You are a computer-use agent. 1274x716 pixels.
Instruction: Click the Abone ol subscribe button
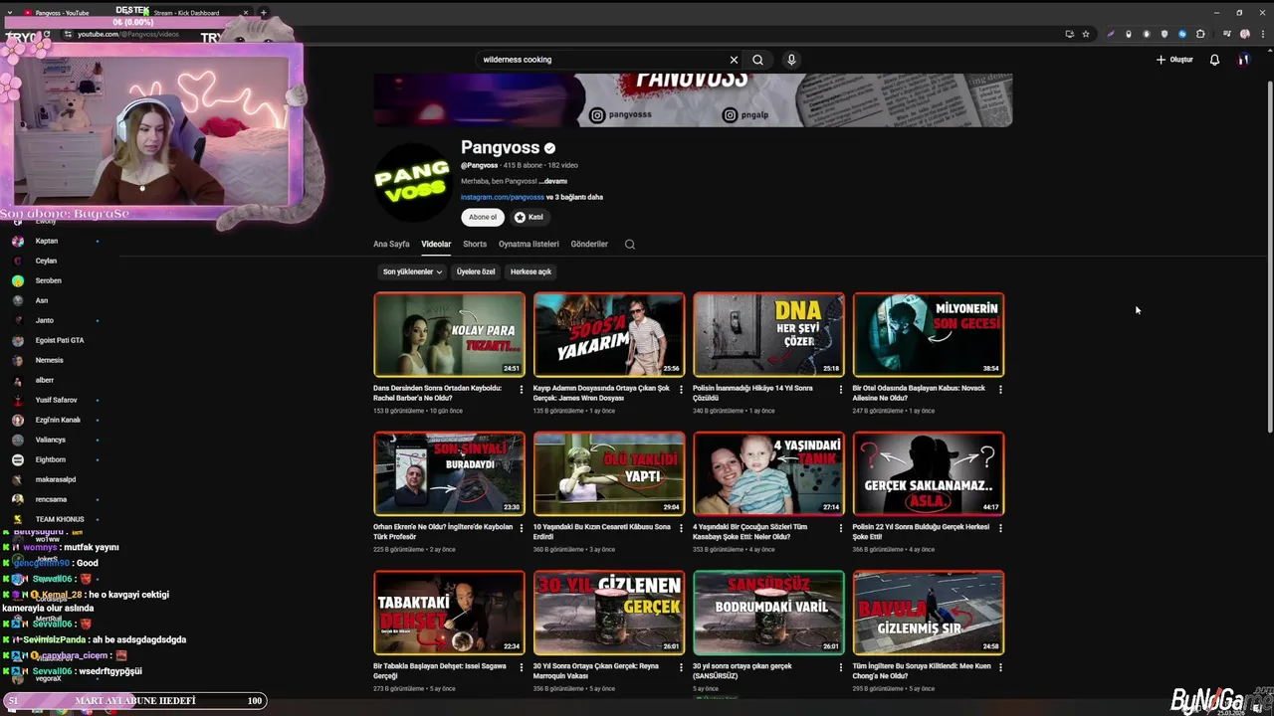483,217
